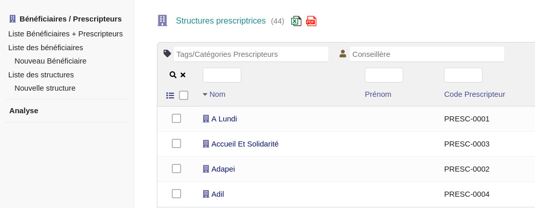Sort by the Nom column arrow
Image resolution: width=535 pixels, height=208 pixels.
[205, 94]
